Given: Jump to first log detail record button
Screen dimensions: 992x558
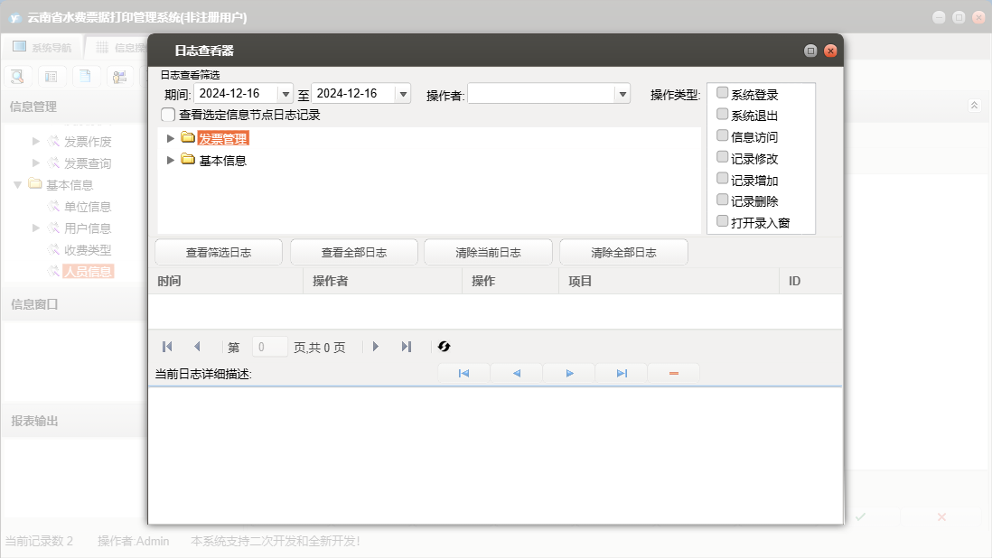Looking at the screenshot, I should pyautogui.click(x=463, y=373).
